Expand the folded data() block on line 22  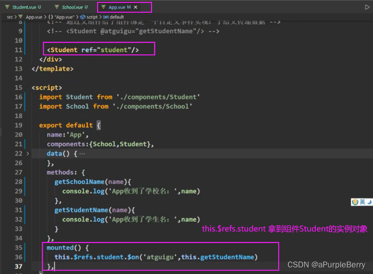click(28, 153)
